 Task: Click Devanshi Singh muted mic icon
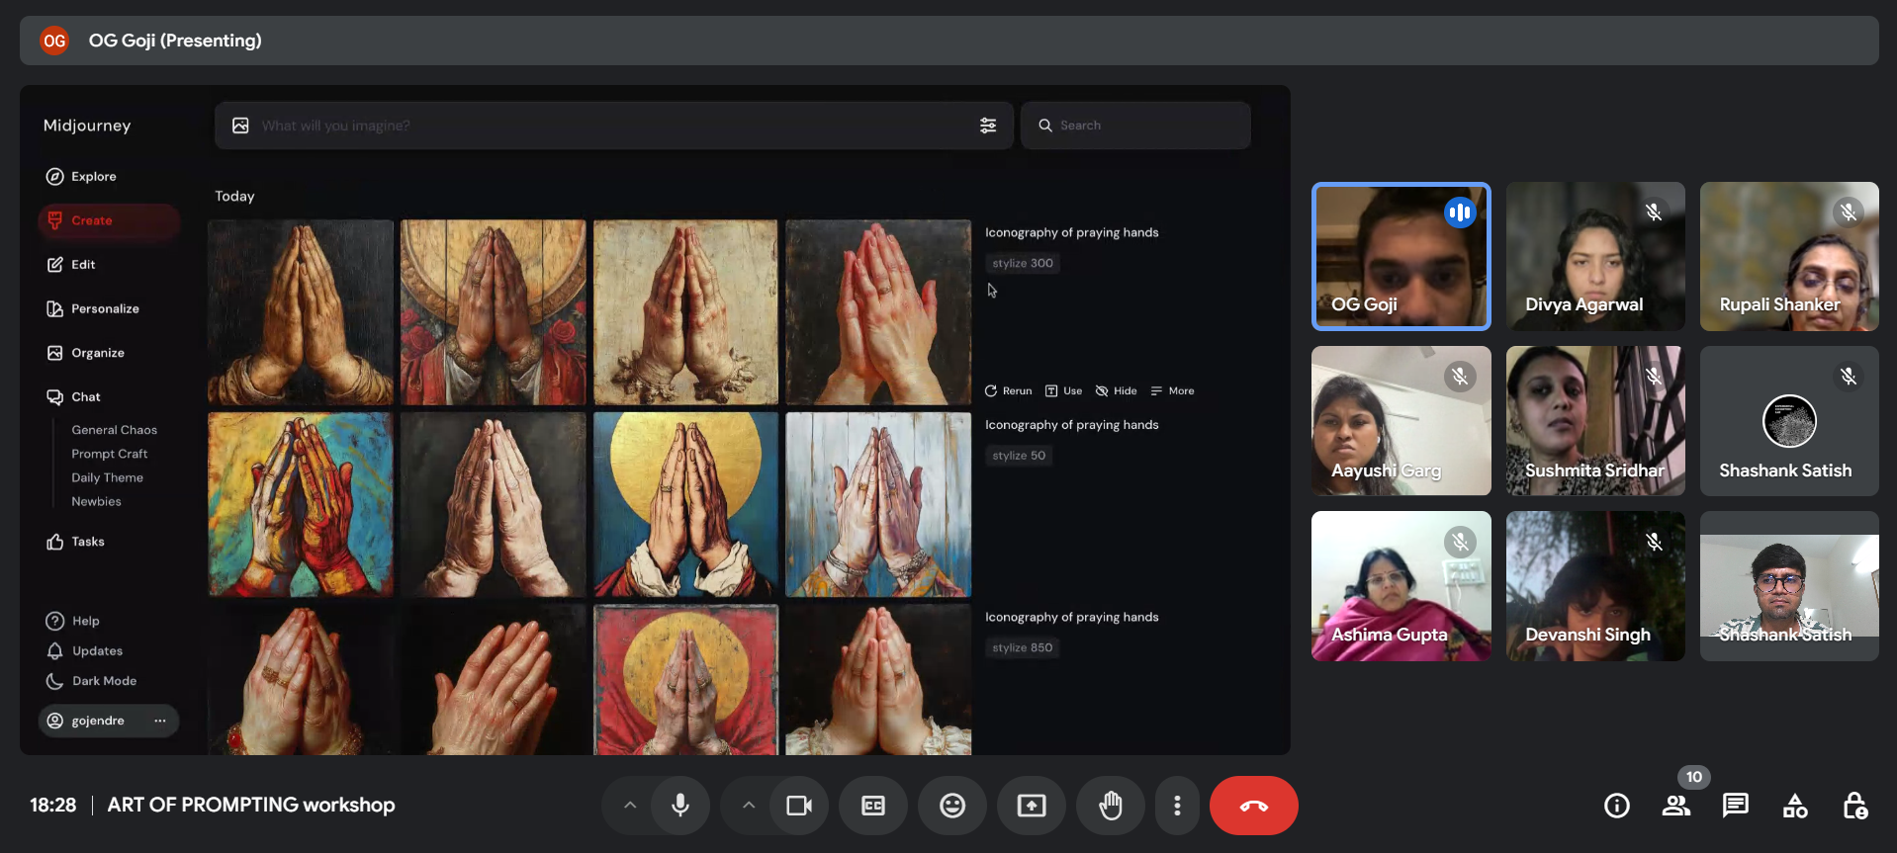point(1654,542)
